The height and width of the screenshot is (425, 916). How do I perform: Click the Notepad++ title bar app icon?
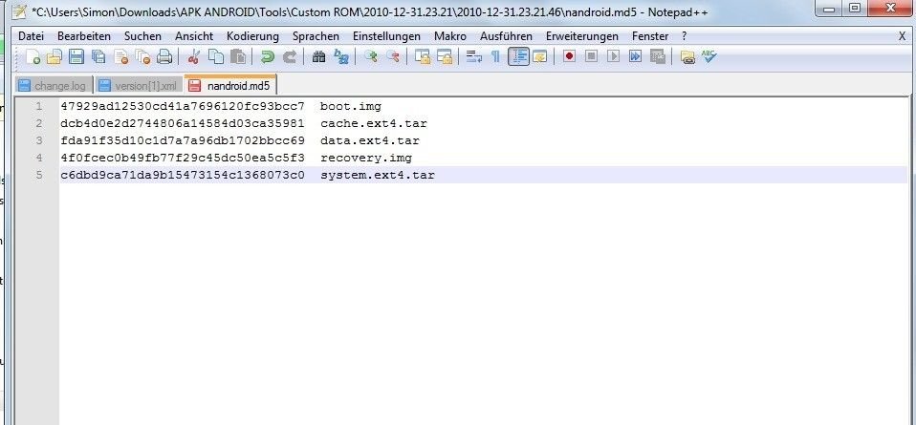pyautogui.click(x=19, y=10)
